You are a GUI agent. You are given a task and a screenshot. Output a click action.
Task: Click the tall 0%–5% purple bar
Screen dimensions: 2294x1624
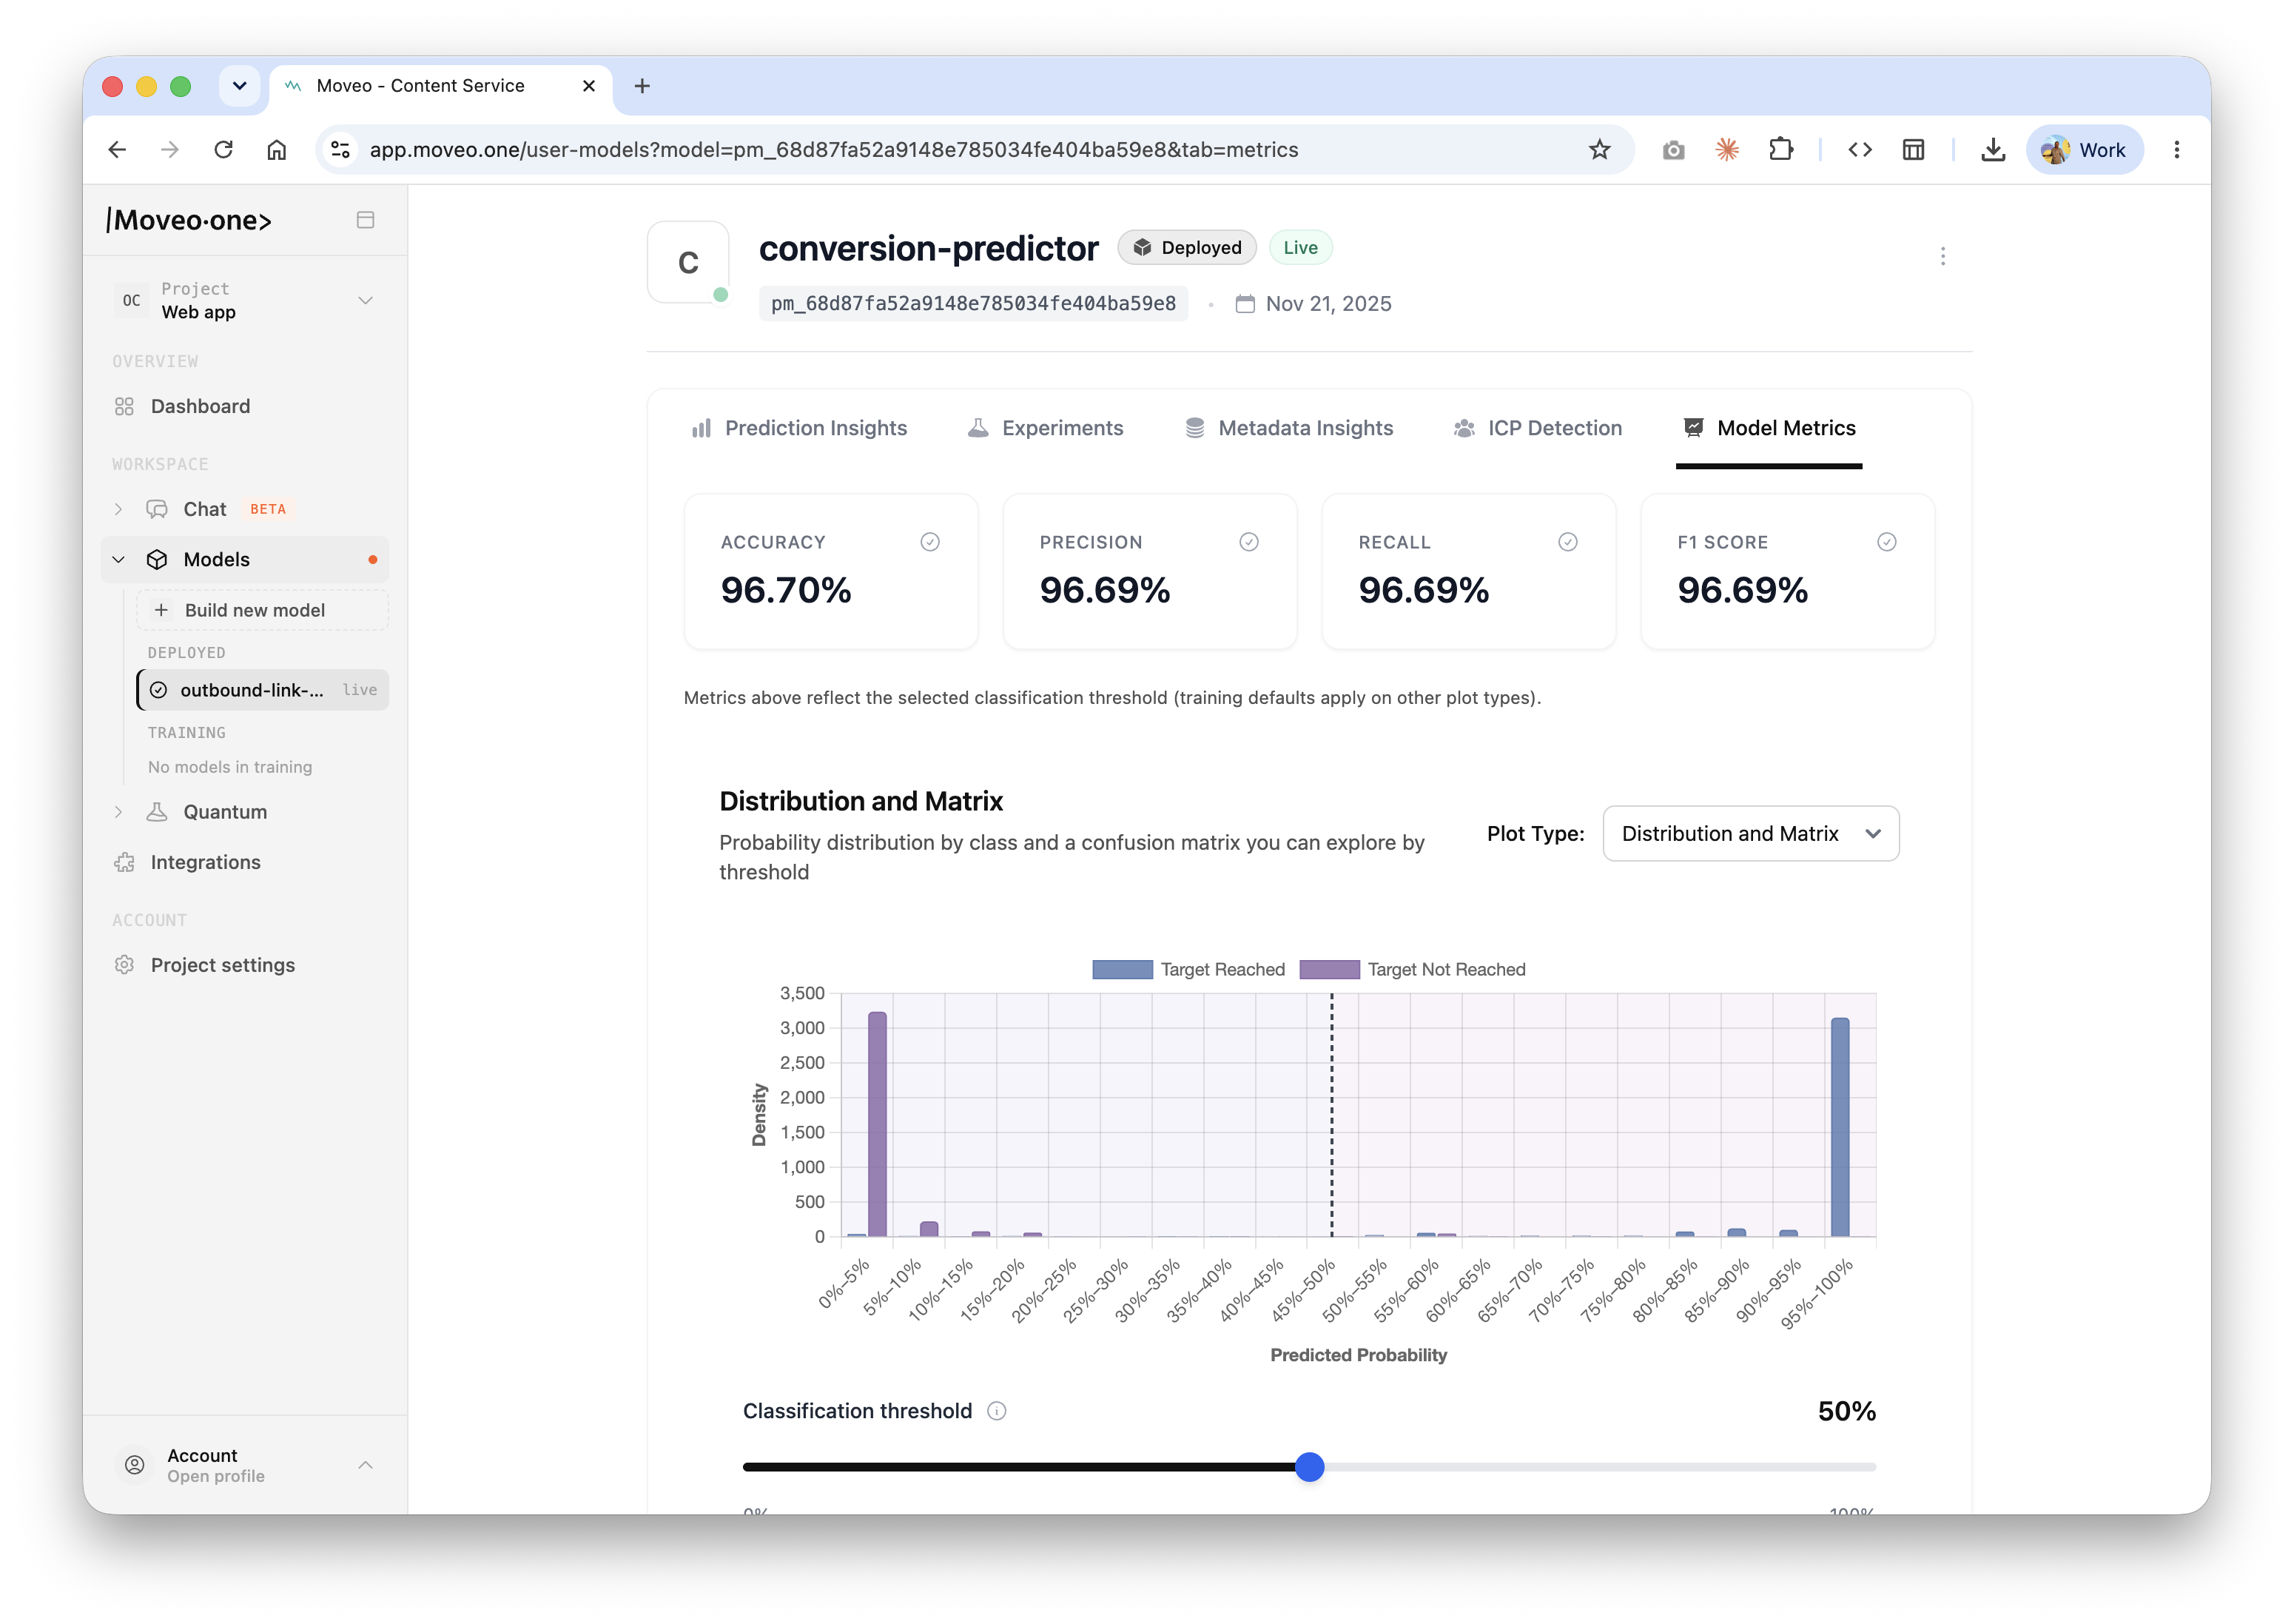pyautogui.click(x=877, y=1124)
